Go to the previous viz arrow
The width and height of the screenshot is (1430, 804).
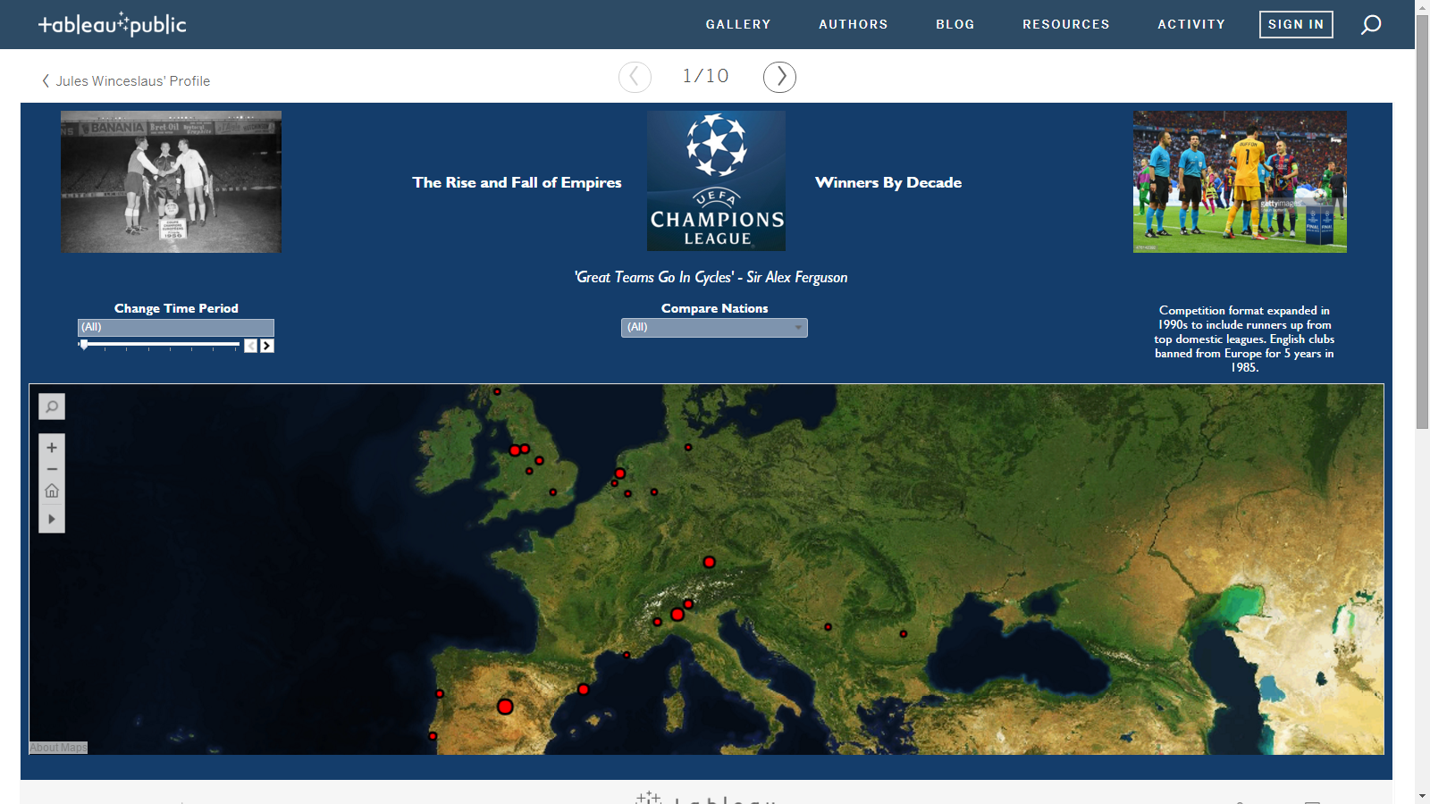tap(635, 77)
